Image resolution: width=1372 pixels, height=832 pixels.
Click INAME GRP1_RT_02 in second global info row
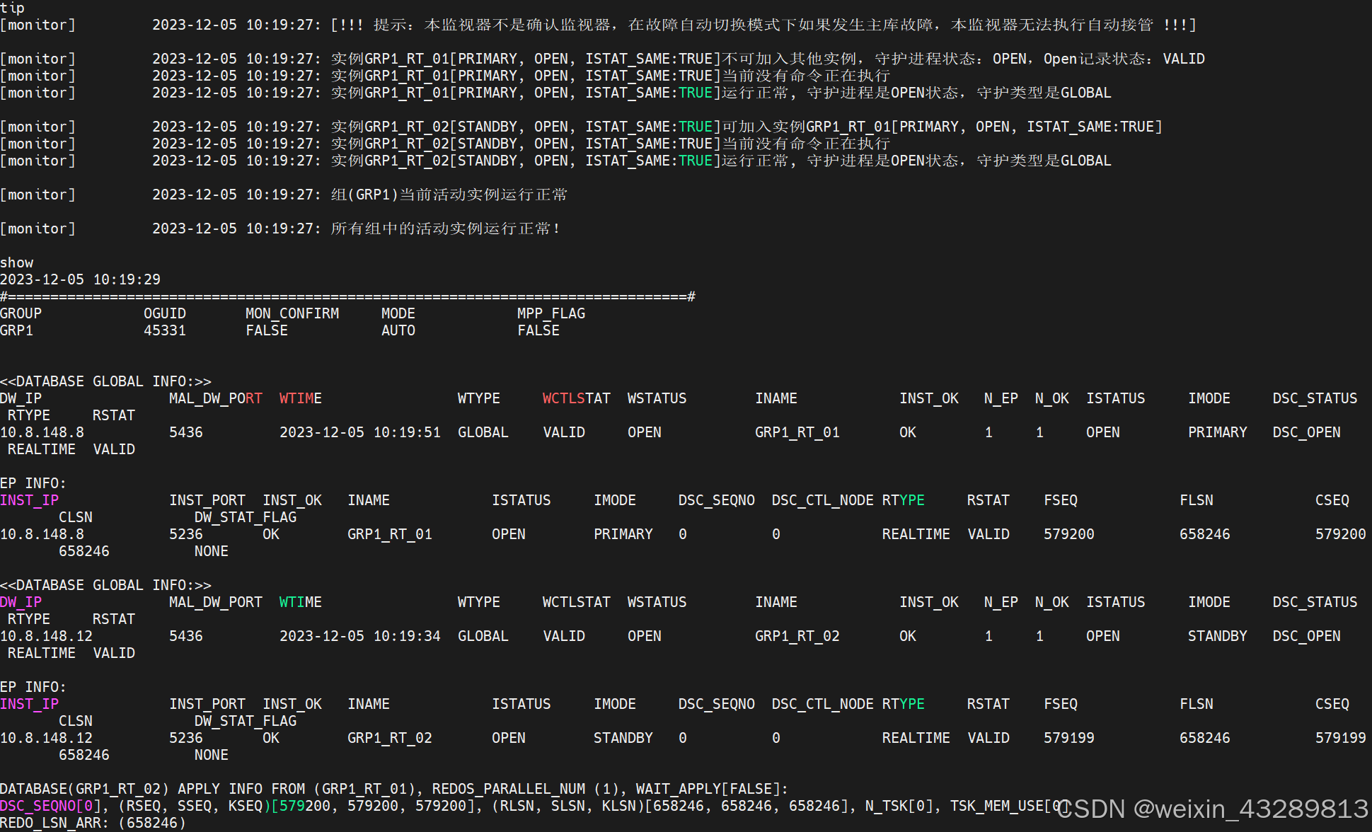[x=797, y=636]
